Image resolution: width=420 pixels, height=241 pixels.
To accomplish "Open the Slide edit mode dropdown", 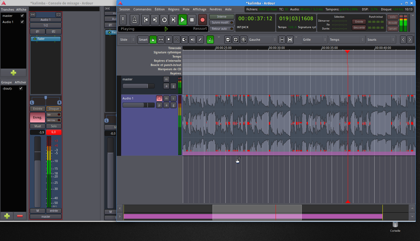I will 127,40.
